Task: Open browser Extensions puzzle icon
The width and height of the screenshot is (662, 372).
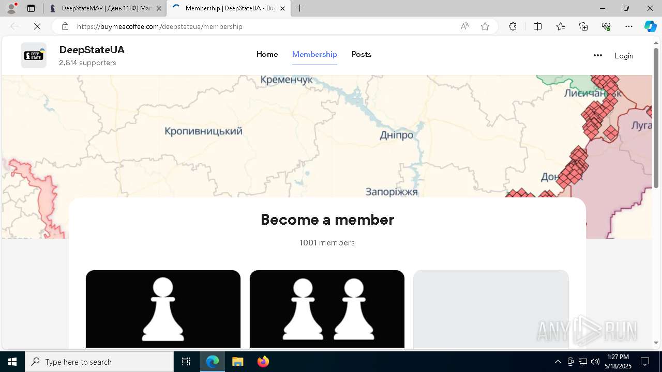Action: tap(513, 26)
